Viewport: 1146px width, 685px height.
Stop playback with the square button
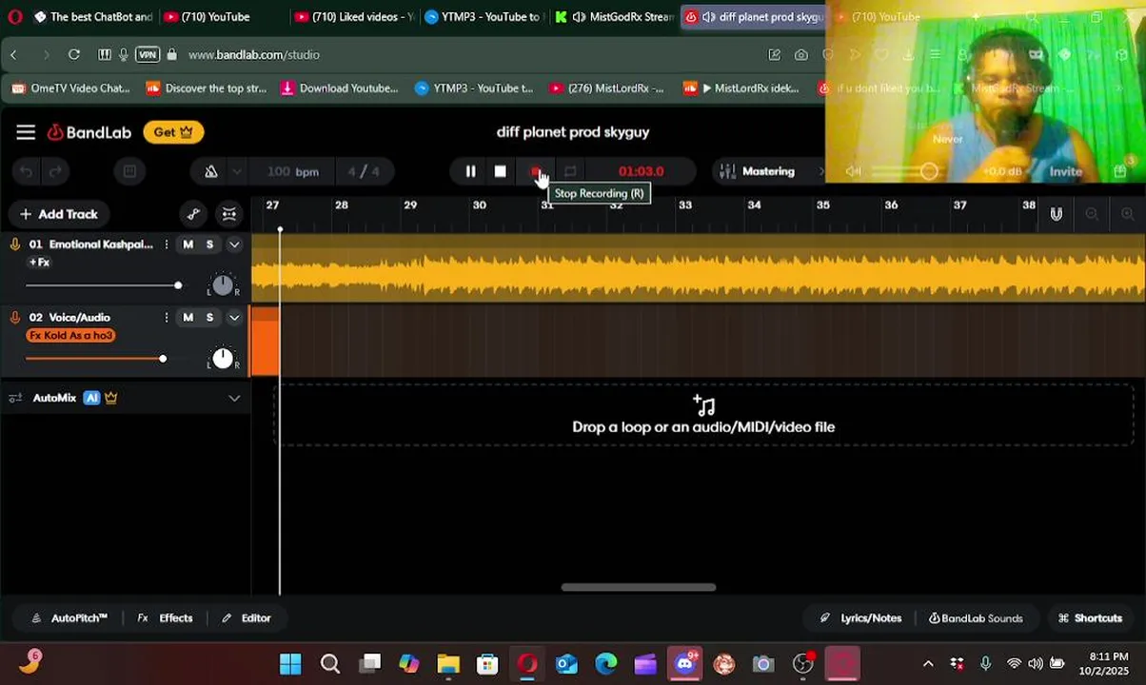coord(501,171)
